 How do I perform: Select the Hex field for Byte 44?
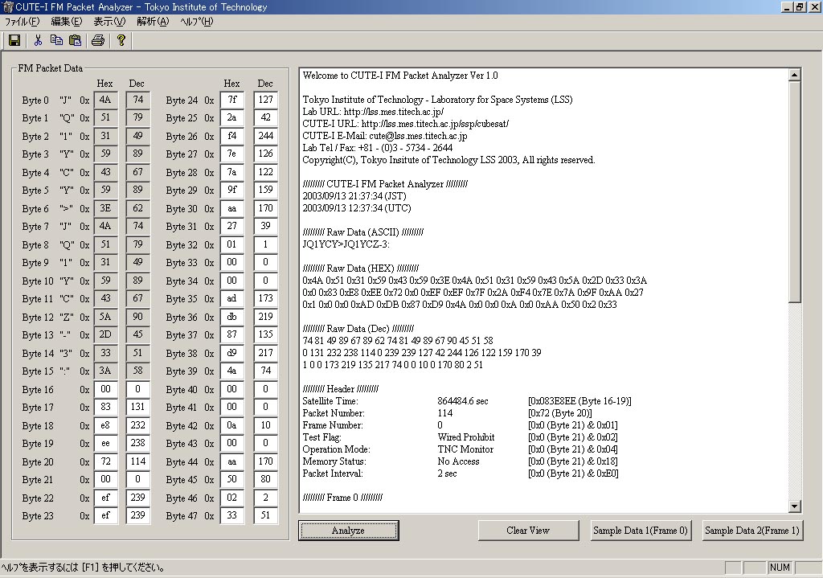[x=232, y=462]
